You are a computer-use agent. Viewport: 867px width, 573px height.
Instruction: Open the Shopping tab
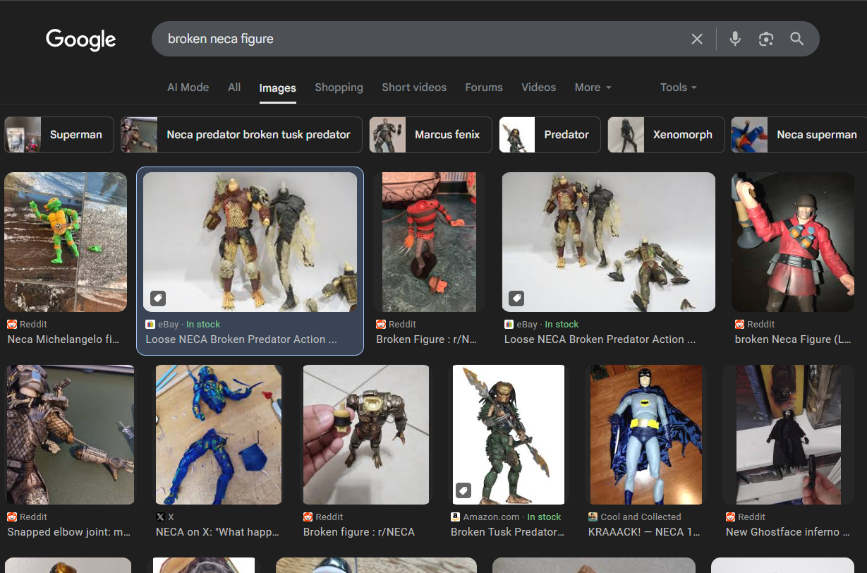[x=339, y=88]
